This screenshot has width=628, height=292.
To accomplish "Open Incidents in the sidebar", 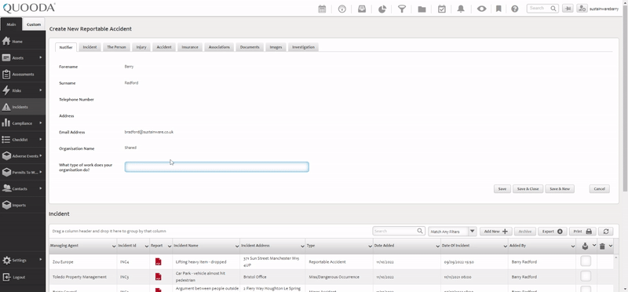I will tap(23, 107).
